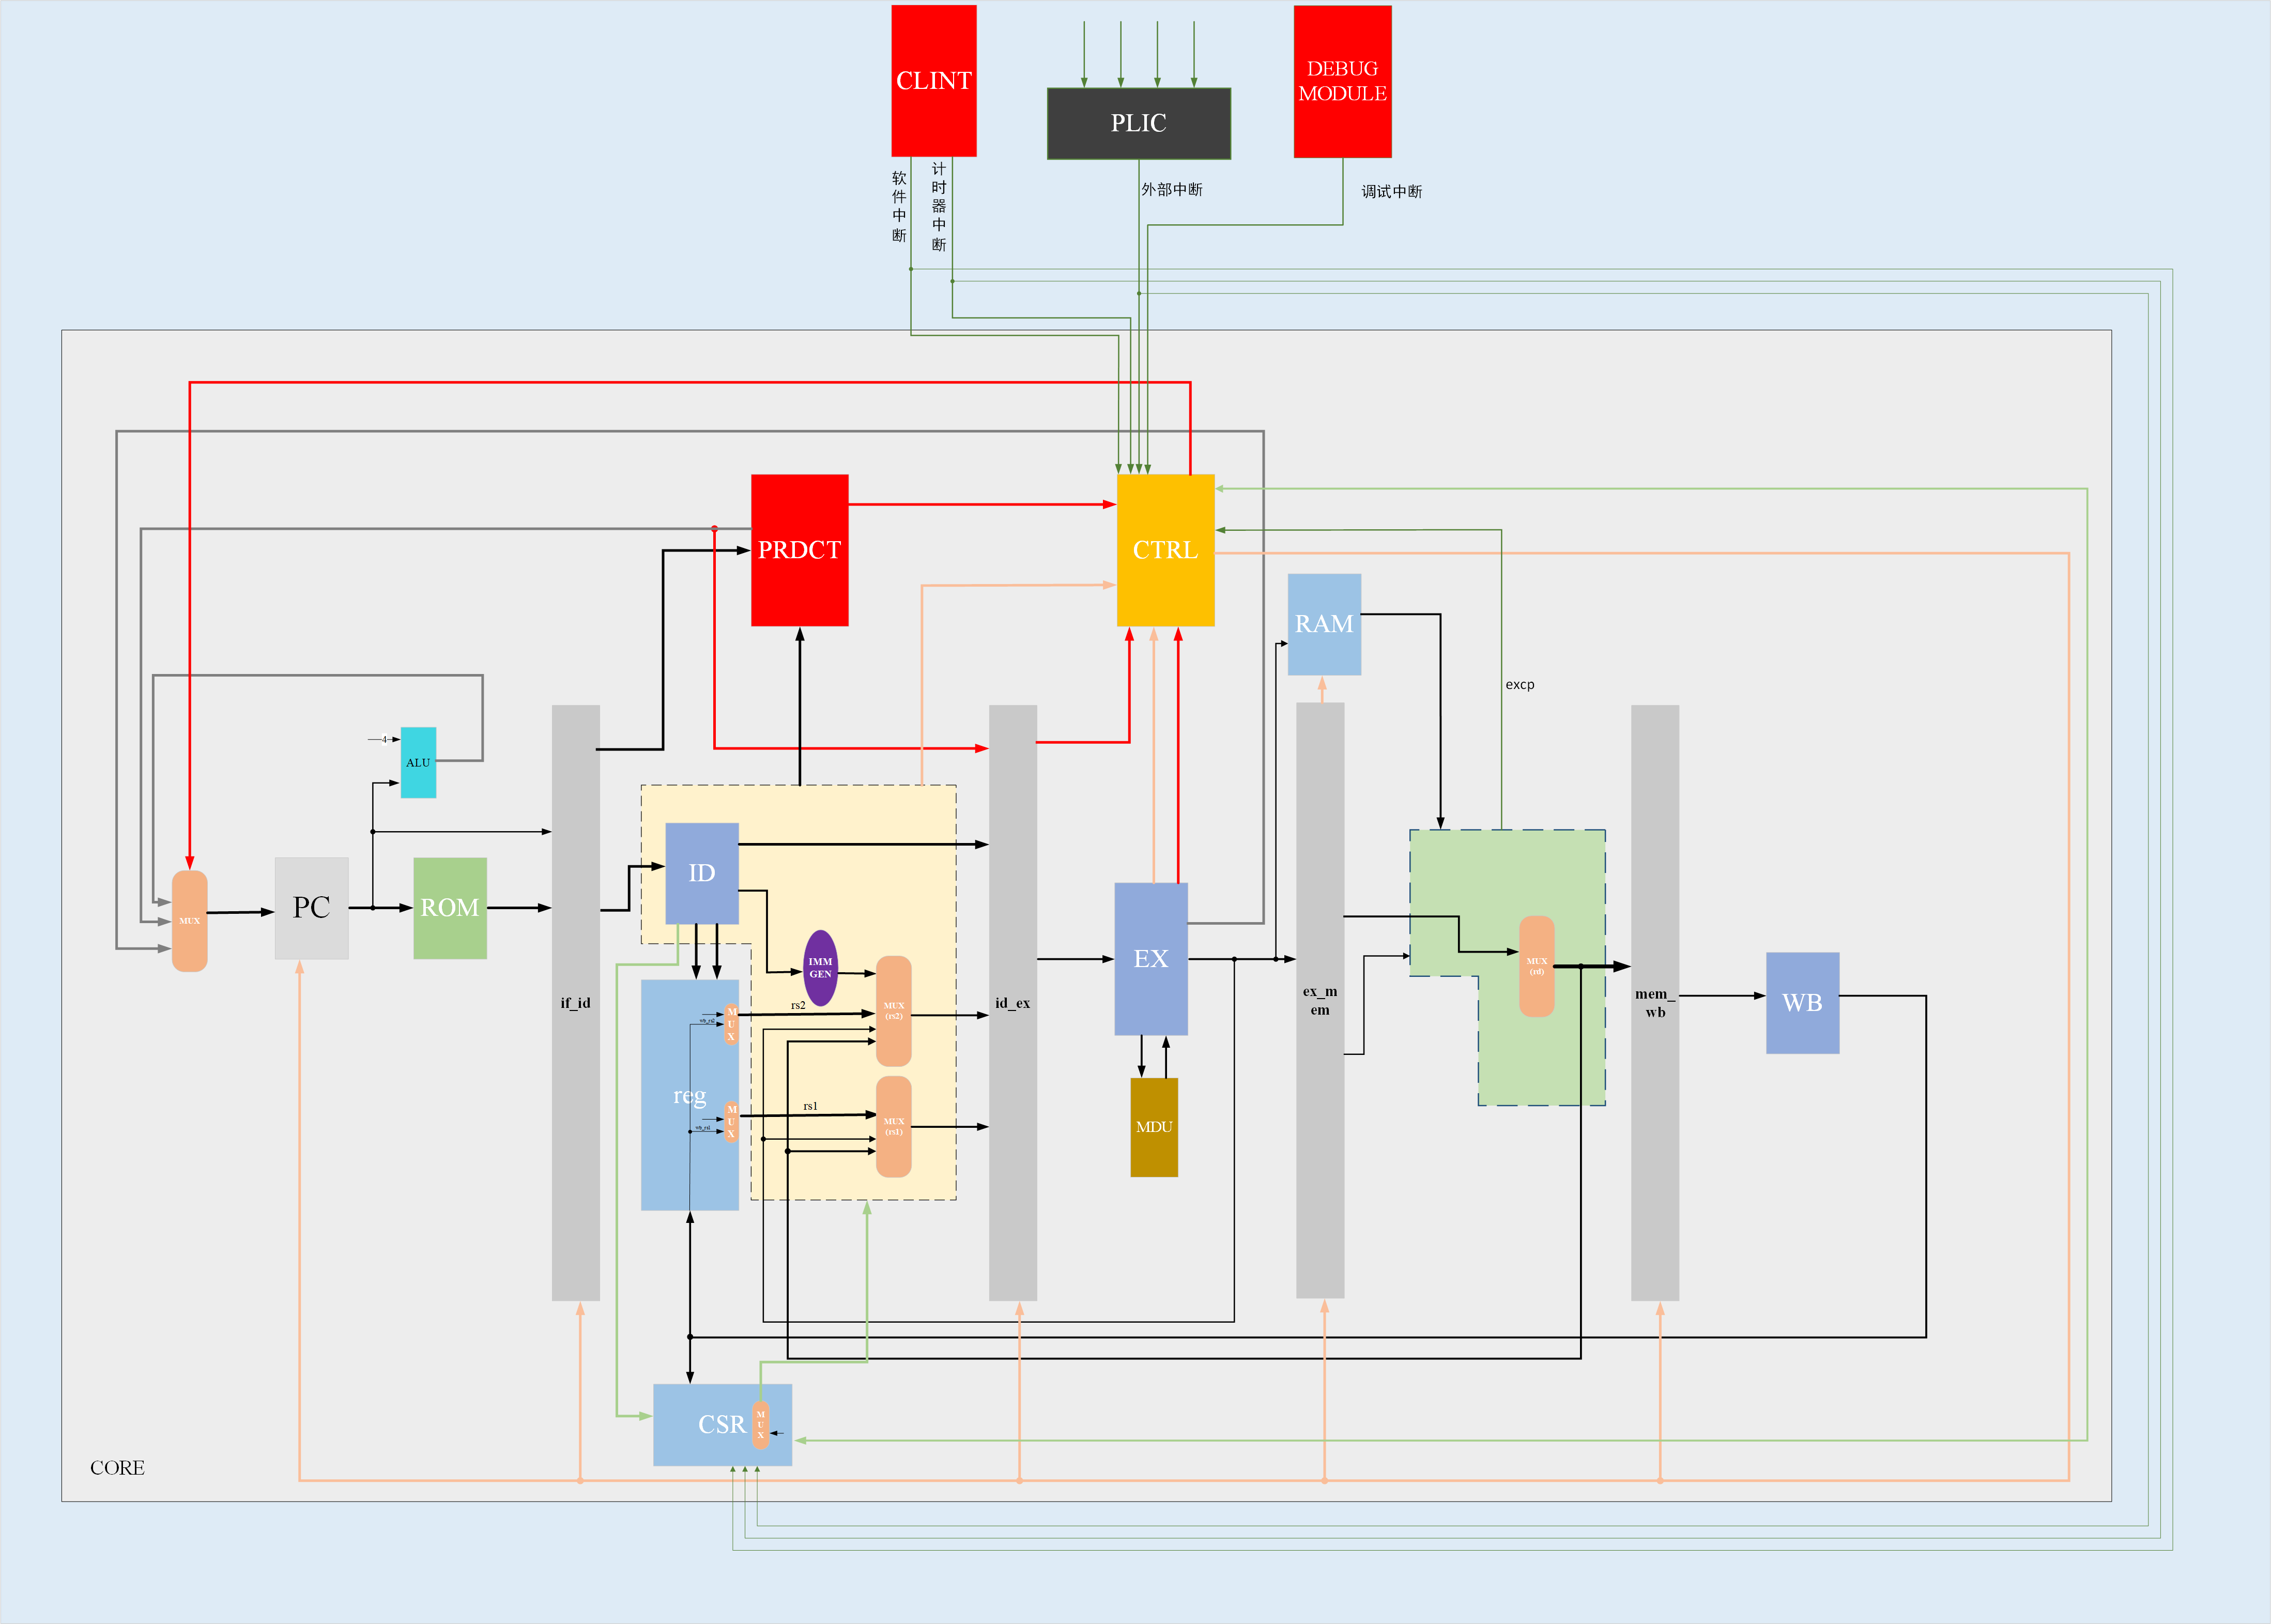Click the yellow CTRL block

point(1165,550)
